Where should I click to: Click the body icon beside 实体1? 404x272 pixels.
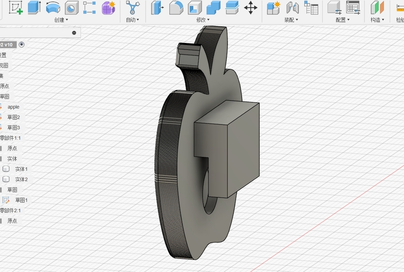6,169
